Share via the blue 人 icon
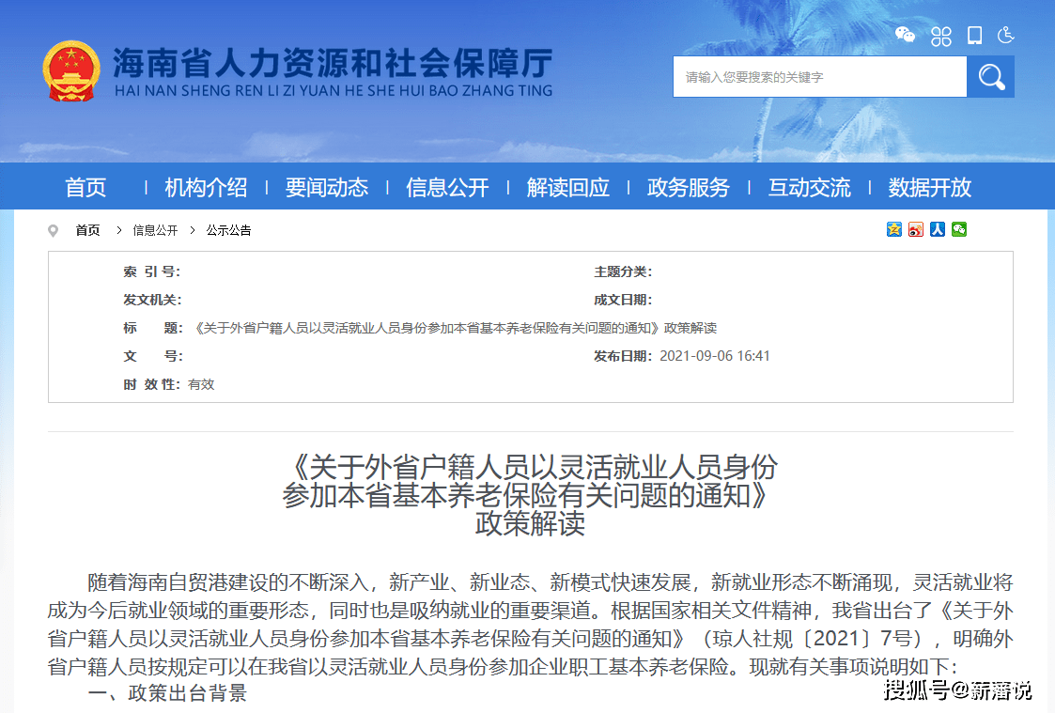 click(x=938, y=229)
